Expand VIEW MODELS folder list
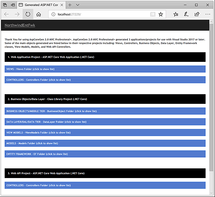This screenshot has height=197, width=215. (x=105, y=132)
